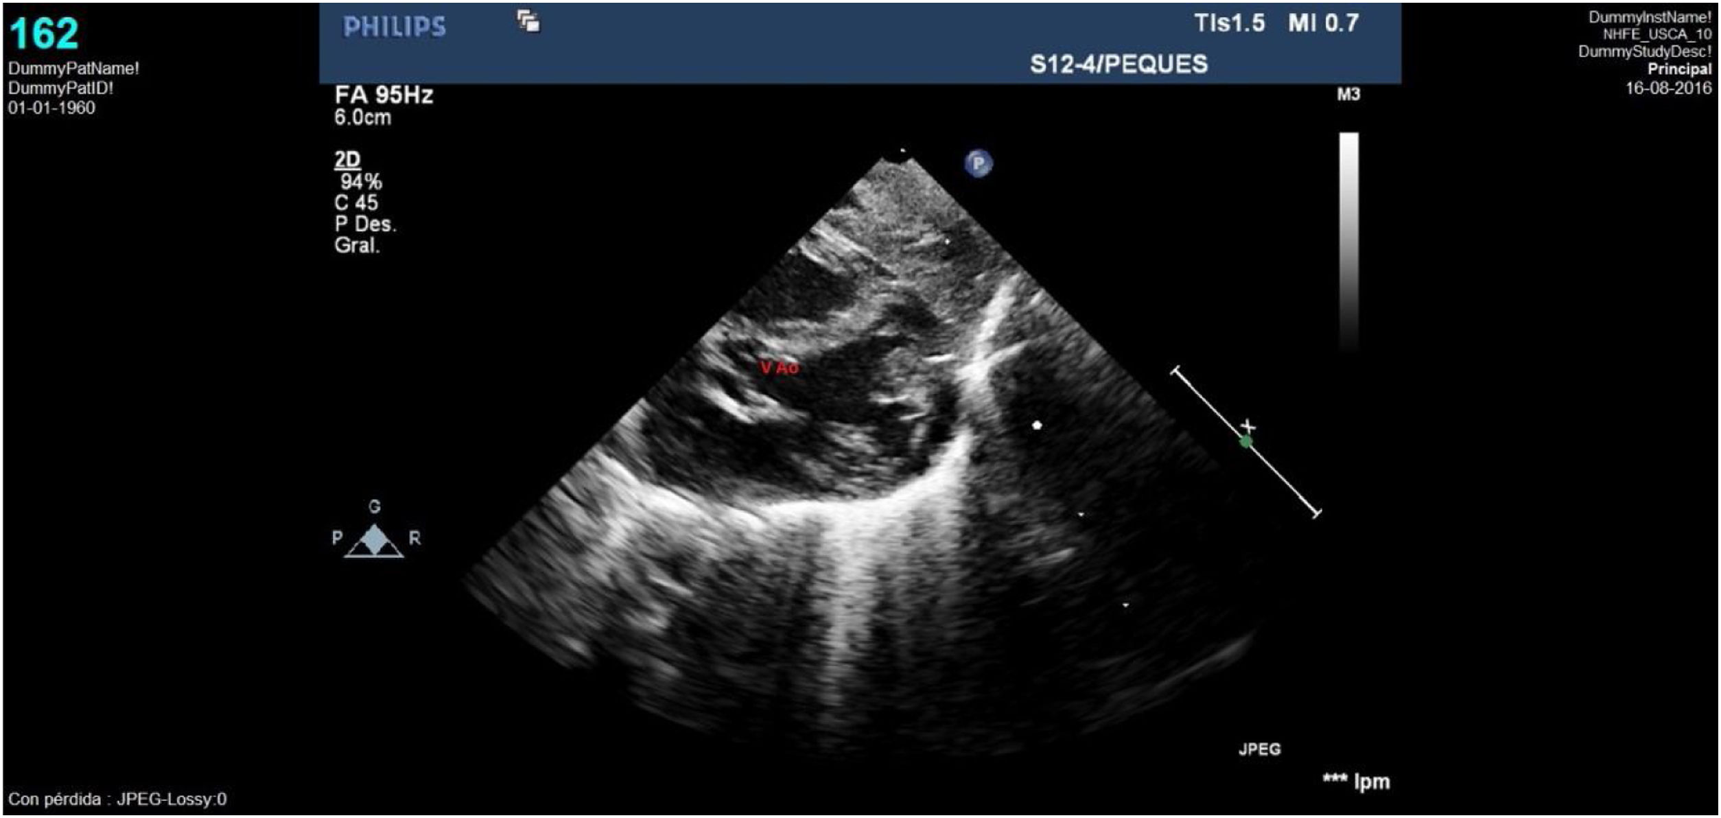
Task: Click the white dot depth marker in sector
Action: point(1037,425)
